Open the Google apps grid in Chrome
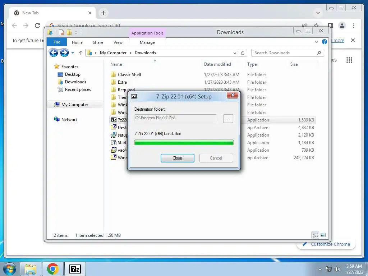 pyautogui.click(x=349, y=60)
